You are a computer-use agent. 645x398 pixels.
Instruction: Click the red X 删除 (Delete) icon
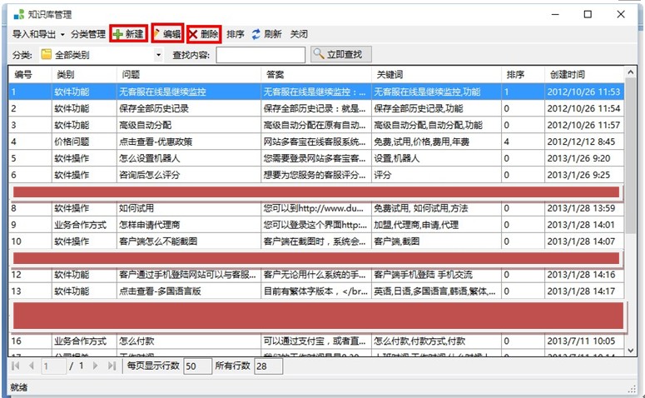point(194,34)
